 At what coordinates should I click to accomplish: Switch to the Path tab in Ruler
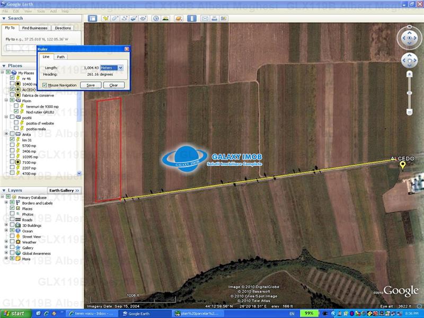pyautogui.click(x=61, y=57)
